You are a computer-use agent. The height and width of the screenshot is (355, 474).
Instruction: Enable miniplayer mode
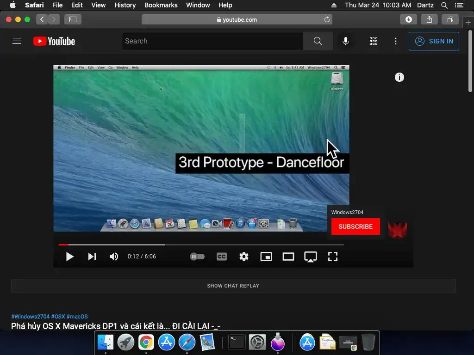[x=266, y=257]
